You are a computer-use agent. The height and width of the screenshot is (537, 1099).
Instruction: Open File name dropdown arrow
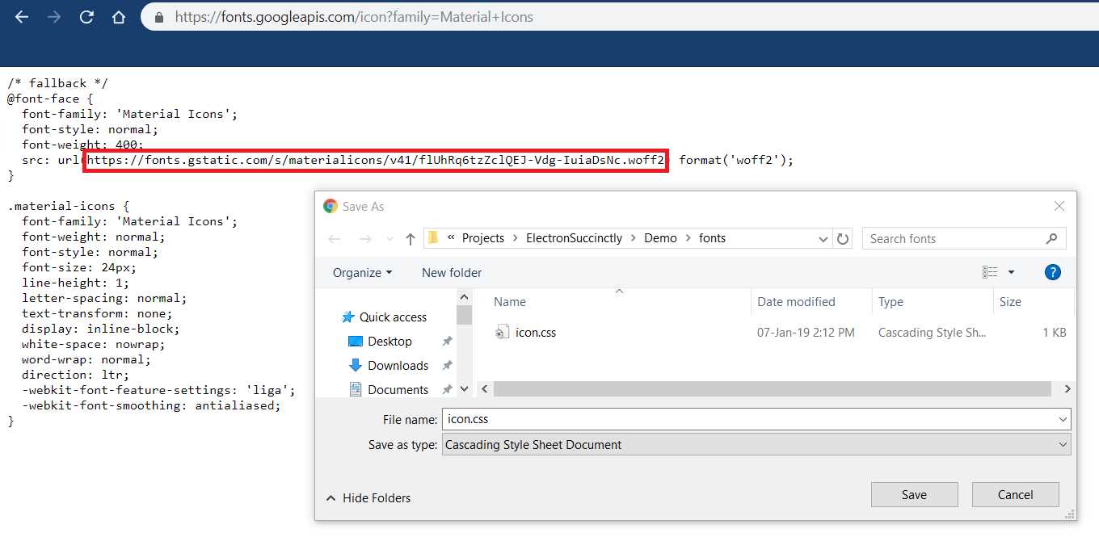(1063, 420)
